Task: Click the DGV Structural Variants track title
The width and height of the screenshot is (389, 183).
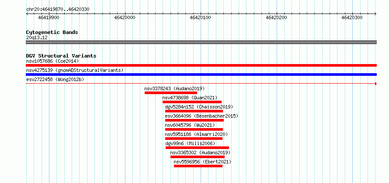Action: pyautogui.click(x=61, y=56)
